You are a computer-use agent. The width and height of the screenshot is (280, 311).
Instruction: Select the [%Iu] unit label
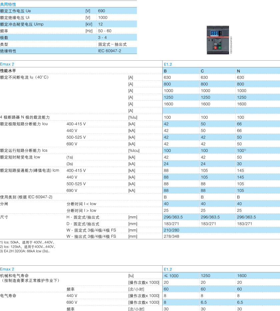[133, 117]
